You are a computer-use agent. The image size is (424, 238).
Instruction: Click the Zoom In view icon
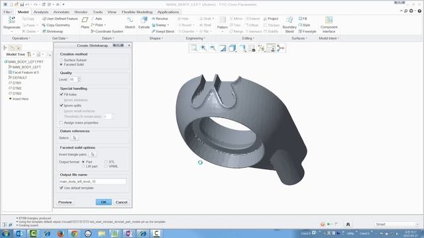click(203, 48)
